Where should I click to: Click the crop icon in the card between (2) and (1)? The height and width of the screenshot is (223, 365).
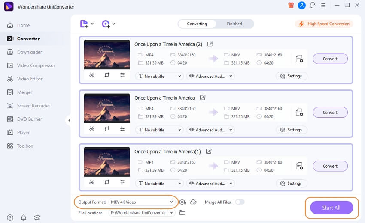click(107, 128)
